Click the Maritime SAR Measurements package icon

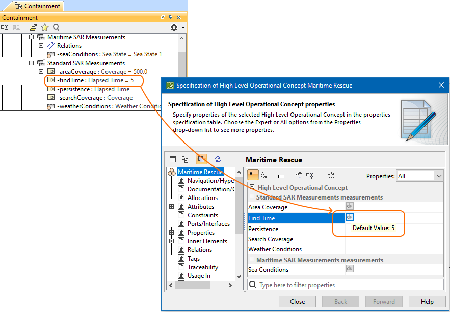tap(41, 37)
